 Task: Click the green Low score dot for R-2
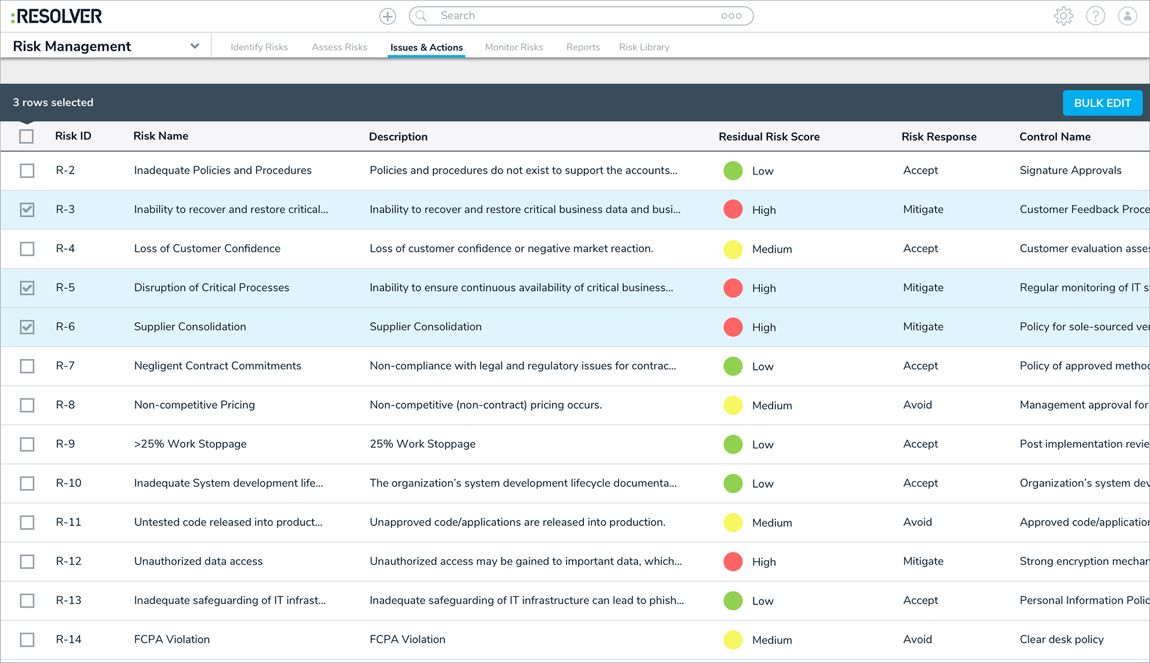733,171
